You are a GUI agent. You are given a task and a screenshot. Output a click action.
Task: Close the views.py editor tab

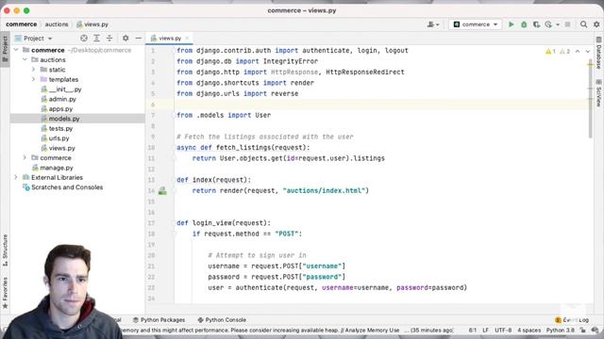pyautogui.click(x=187, y=38)
